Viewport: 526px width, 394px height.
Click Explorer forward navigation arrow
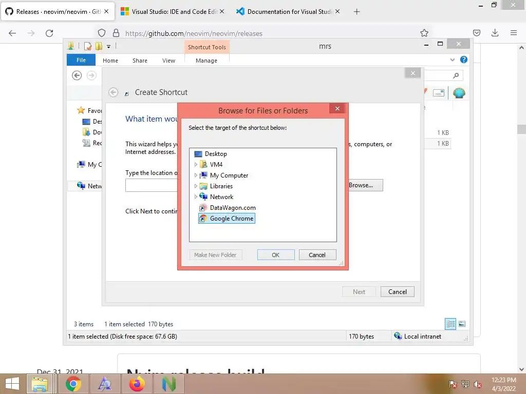[x=91, y=75]
